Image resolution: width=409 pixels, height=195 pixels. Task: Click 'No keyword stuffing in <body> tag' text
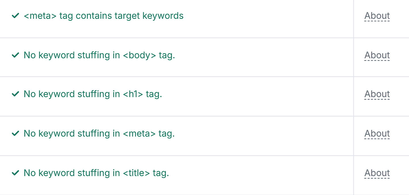point(99,55)
